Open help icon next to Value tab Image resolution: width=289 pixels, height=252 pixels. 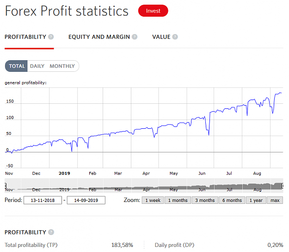point(175,37)
